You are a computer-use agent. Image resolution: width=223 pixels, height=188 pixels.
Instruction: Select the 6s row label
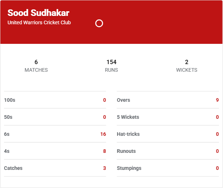[7, 134]
